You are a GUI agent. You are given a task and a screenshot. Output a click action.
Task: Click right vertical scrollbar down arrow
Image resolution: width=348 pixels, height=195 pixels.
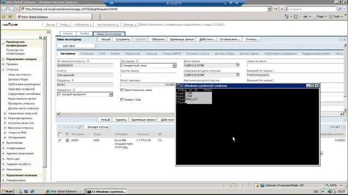tap(345, 110)
